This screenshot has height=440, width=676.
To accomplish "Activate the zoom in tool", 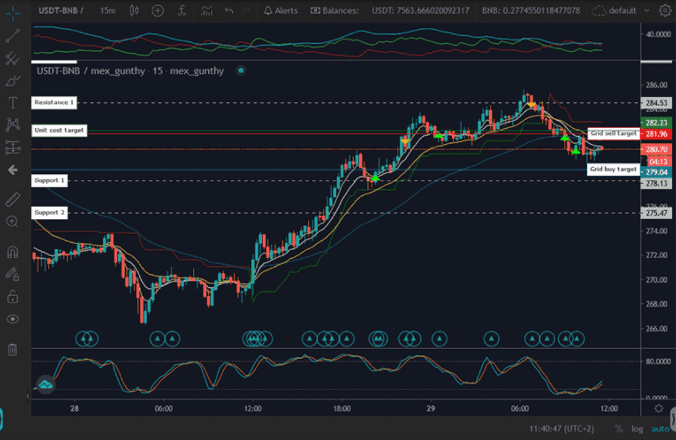I will click(x=13, y=222).
